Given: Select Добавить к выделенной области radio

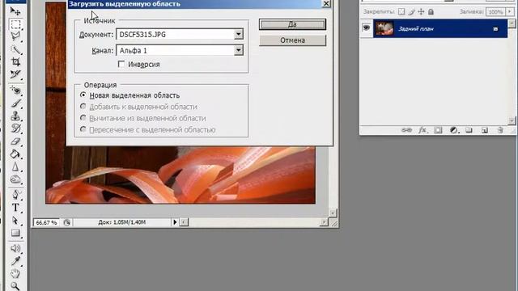Looking at the screenshot, I should (x=83, y=106).
